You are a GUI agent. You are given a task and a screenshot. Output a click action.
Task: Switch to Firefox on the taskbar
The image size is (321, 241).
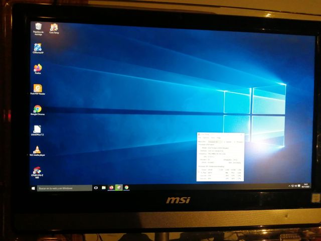[x=111, y=188]
